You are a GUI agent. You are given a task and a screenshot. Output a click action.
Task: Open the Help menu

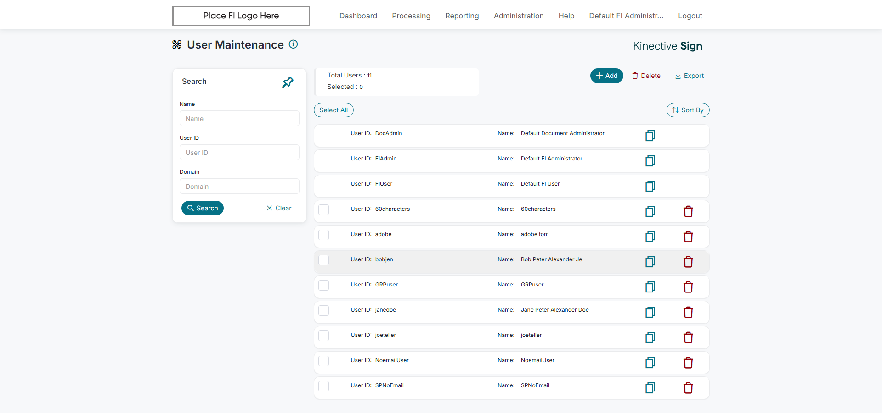[x=566, y=16]
